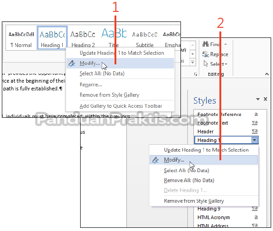Click the Modify pen icon in Styles pane menu
Image resolution: width=273 pixels, height=231 pixels.
coord(155,160)
